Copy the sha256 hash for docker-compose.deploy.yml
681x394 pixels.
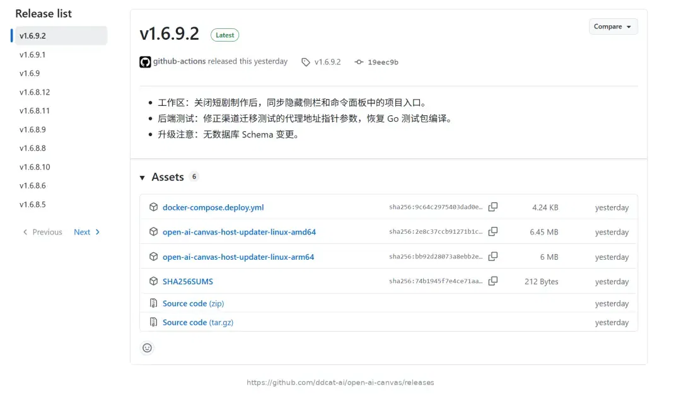click(492, 207)
